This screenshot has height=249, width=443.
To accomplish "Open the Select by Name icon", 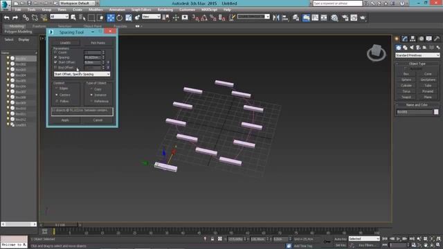I will pyautogui.click(x=82, y=18).
